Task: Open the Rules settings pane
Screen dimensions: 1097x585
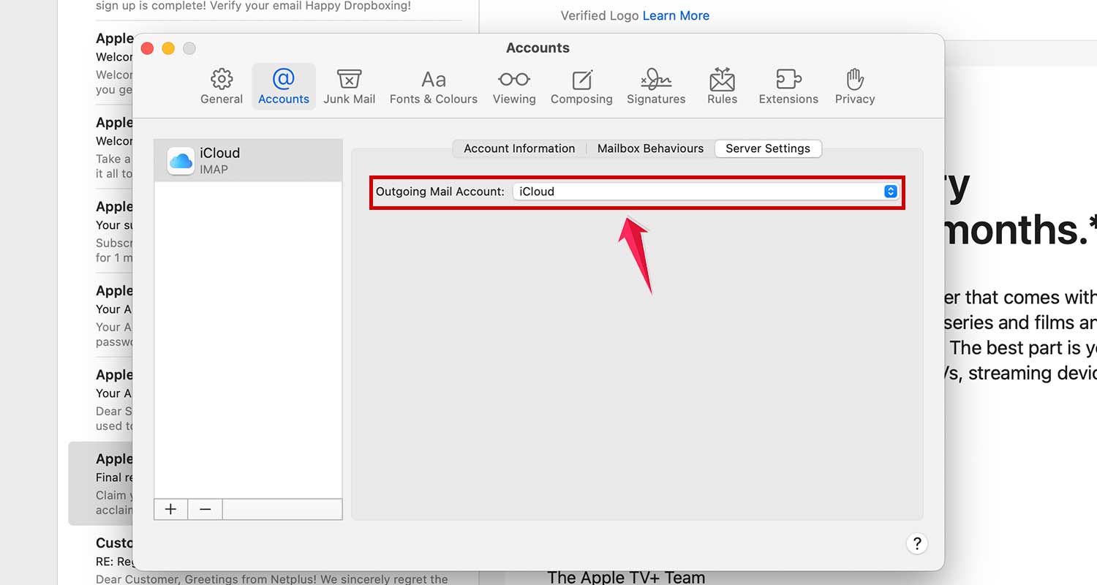Action: 722,86
